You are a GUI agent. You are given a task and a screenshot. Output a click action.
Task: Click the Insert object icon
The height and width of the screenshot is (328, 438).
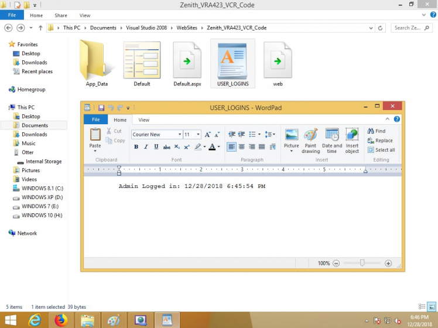(x=352, y=135)
